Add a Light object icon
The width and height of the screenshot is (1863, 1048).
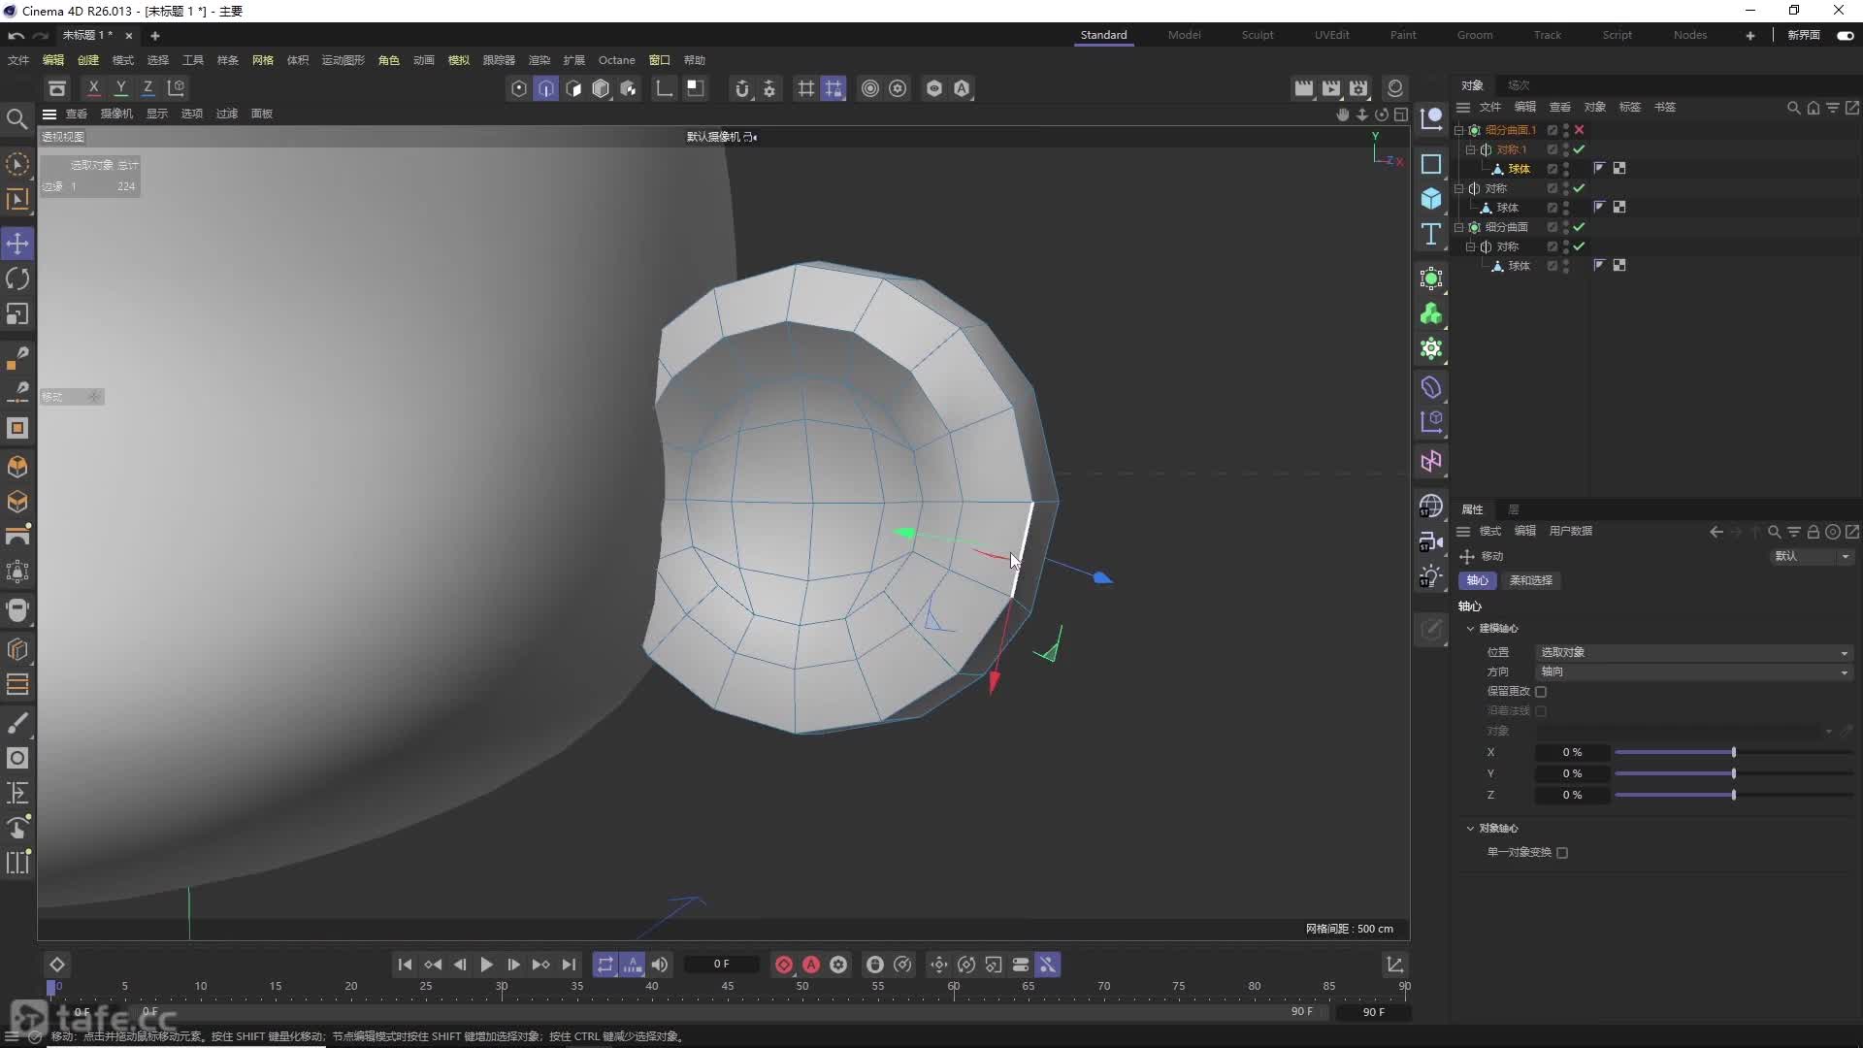point(1431,576)
